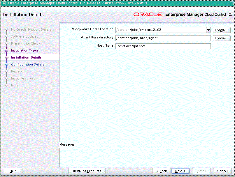This screenshot has width=235, height=177.
Task: Go back with the Back button
Action: 162,171
